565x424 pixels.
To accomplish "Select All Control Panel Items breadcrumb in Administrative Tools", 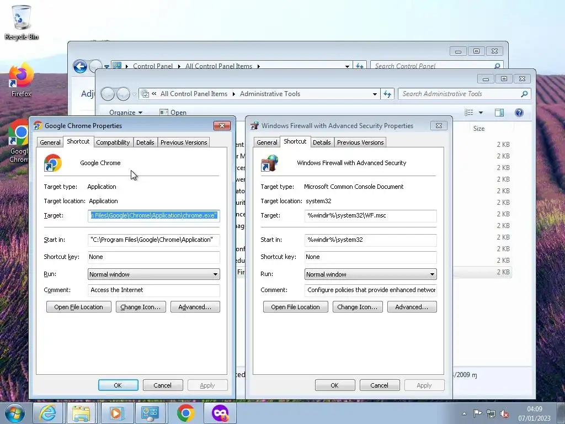I will click(x=194, y=94).
